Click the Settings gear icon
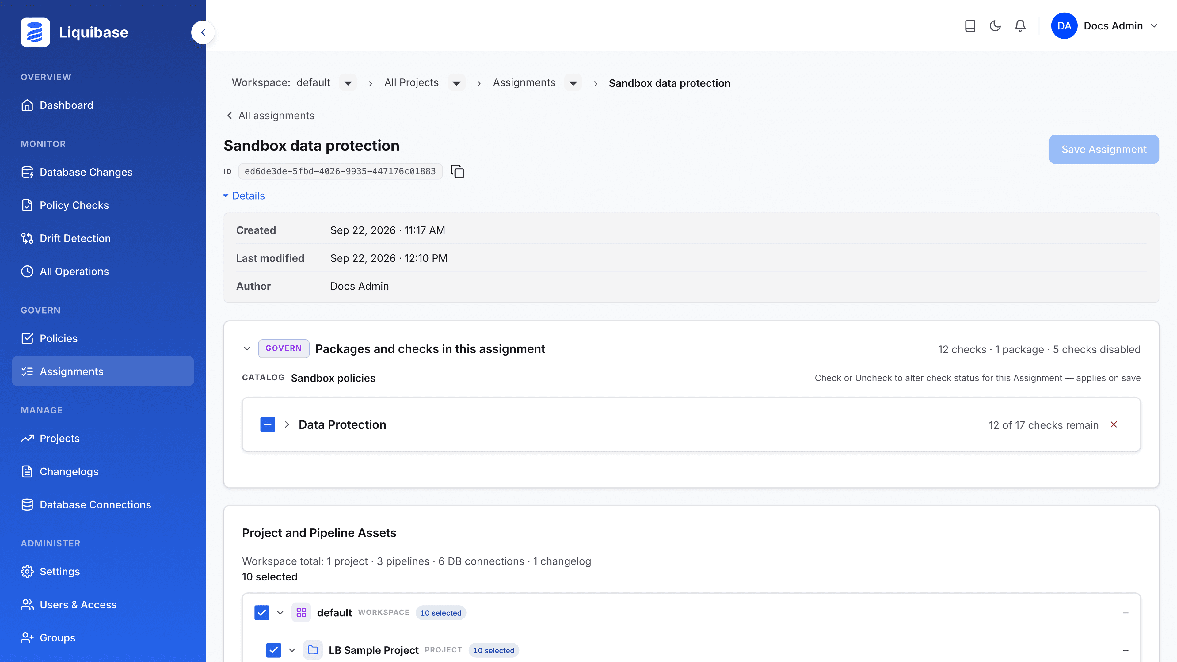The width and height of the screenshot is (1177, 662). 27,572
